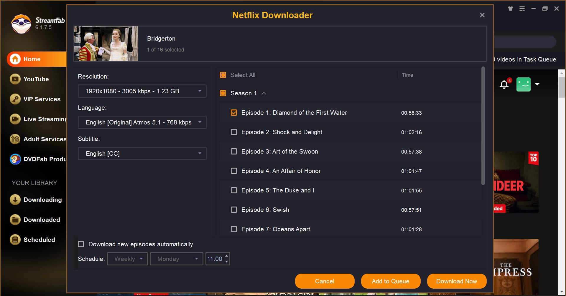Open the skin/theme shirt icon in title bar
566x296 pixels.
(511, 9)
